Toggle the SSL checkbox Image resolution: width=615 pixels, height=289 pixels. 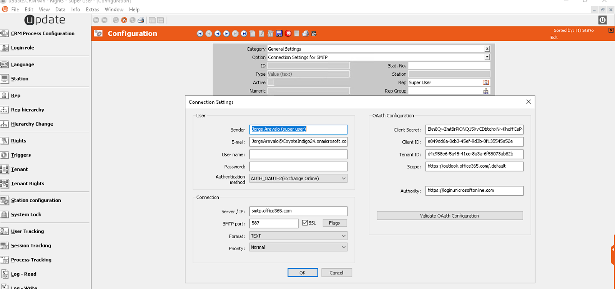[305, 223]
